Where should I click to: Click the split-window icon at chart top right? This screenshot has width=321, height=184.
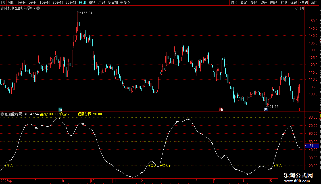click(302, 8)
